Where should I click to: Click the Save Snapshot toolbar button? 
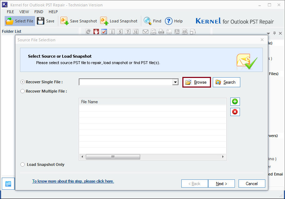click(79, 21)
